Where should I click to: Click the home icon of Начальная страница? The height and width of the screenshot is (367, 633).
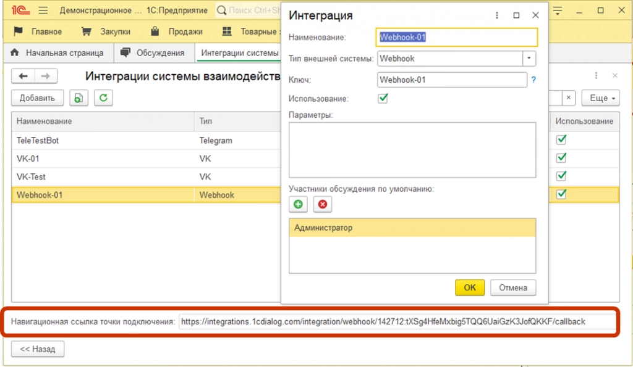[x=15, y=53]
